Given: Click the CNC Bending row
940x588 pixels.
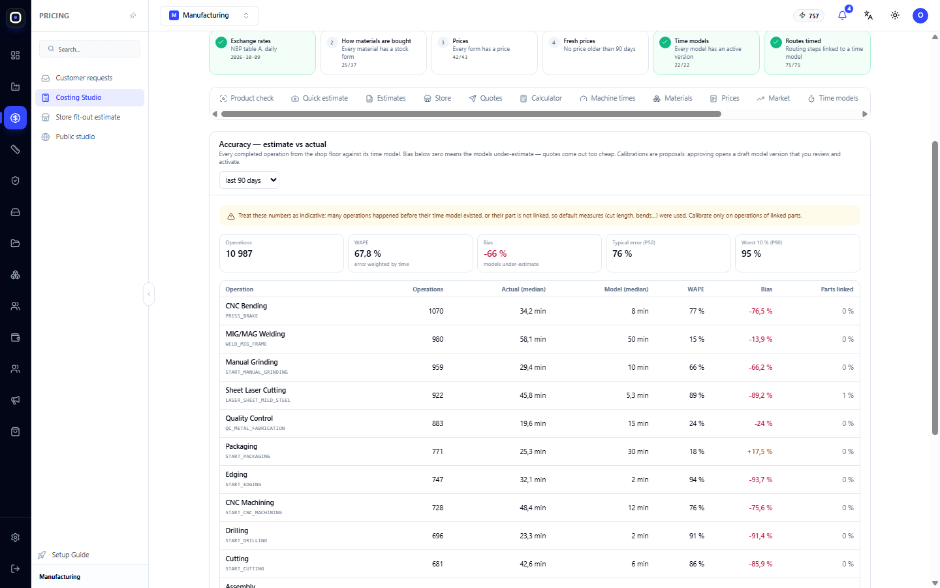Looking at the screenshot, I should coord(540,311).
